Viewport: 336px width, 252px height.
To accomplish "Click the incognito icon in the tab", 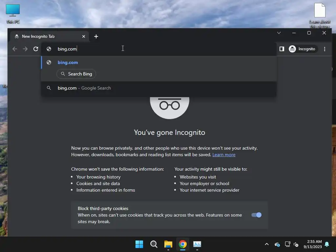I will coord(17,36).
